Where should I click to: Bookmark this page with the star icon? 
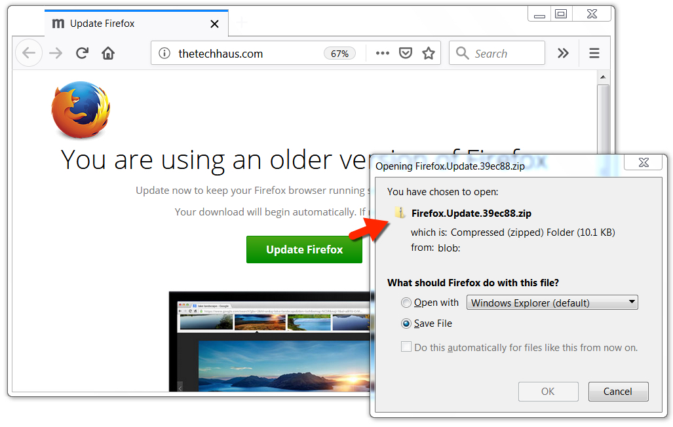pos(429,53)
